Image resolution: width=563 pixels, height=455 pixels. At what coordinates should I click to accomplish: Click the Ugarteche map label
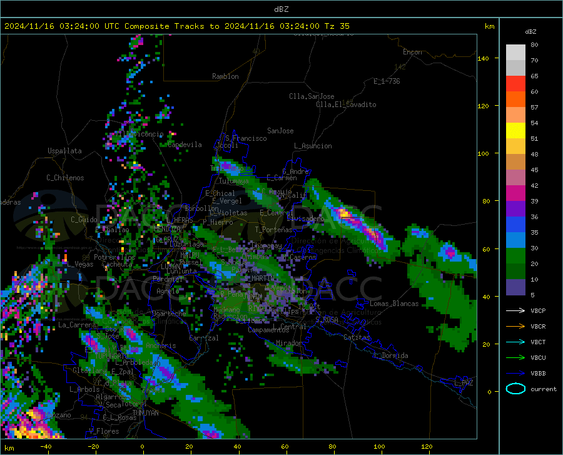(x=169, y=314)
